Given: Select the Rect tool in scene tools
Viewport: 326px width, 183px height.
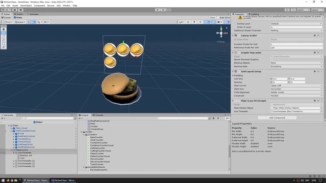Looking at the screenshot, I should point(4,44).
